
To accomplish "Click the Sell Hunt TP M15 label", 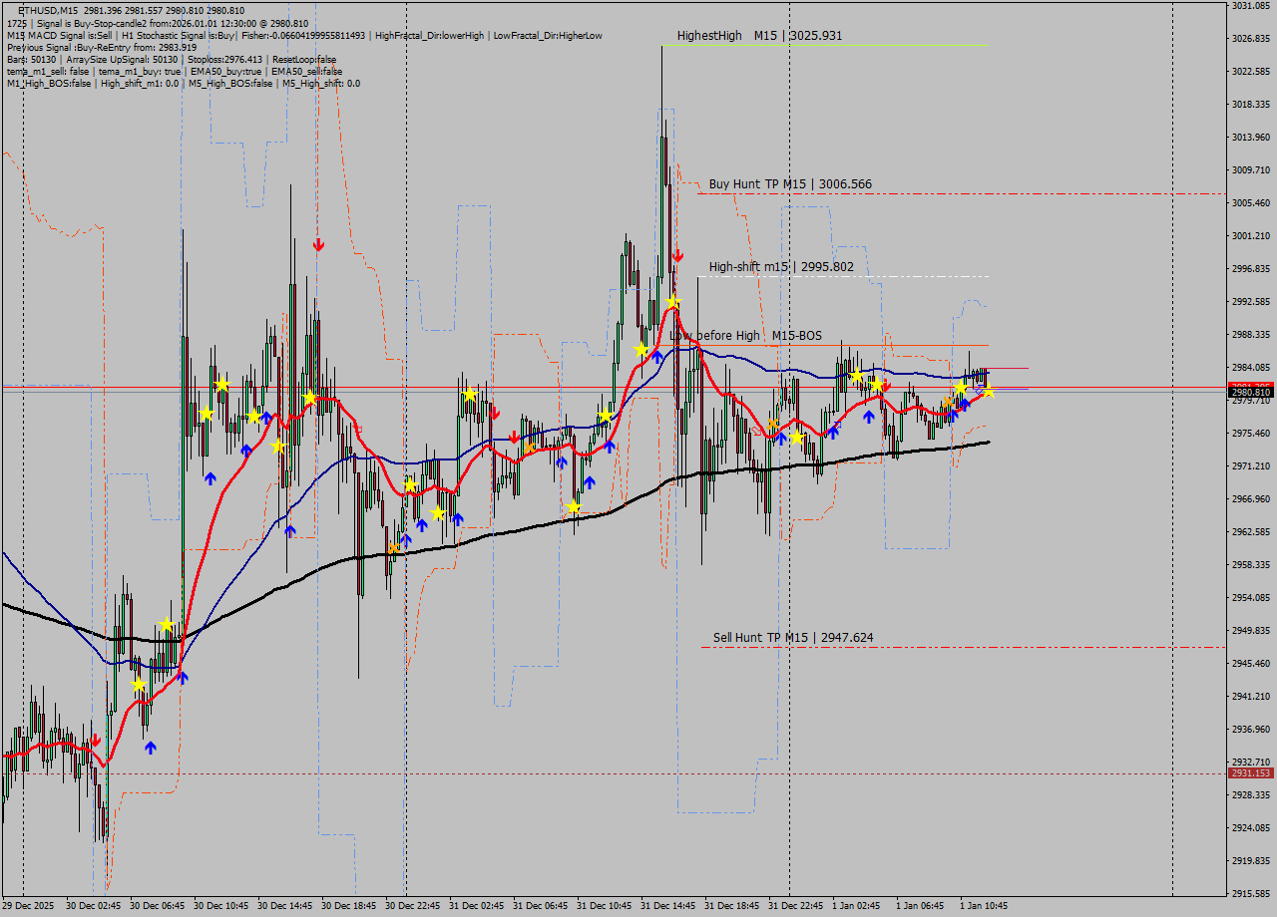I will click(793, 638).
